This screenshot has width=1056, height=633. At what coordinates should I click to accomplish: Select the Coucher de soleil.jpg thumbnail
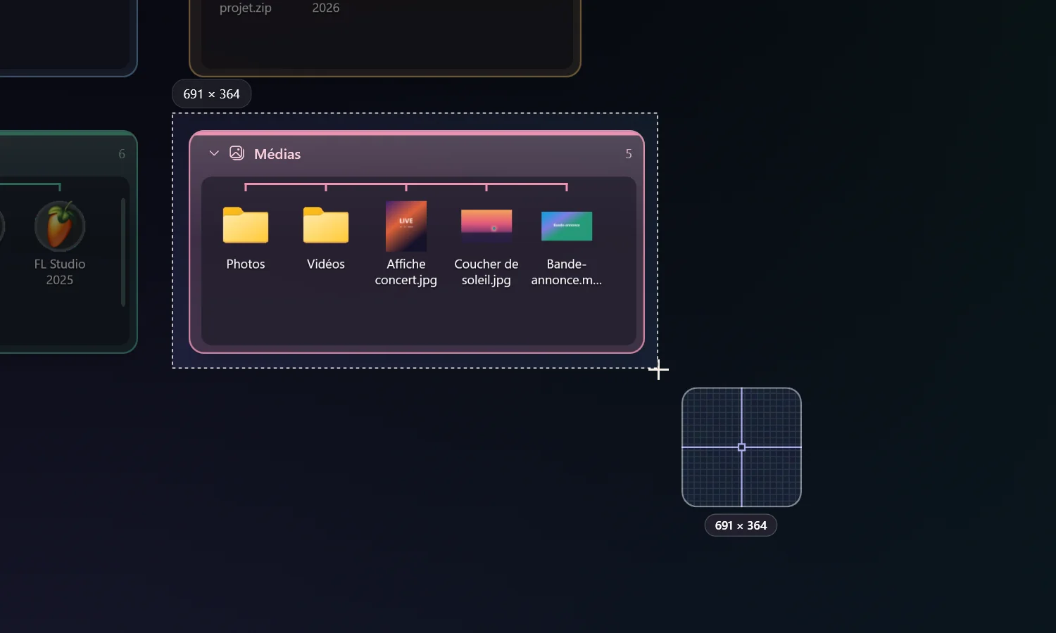click(486, 226)
